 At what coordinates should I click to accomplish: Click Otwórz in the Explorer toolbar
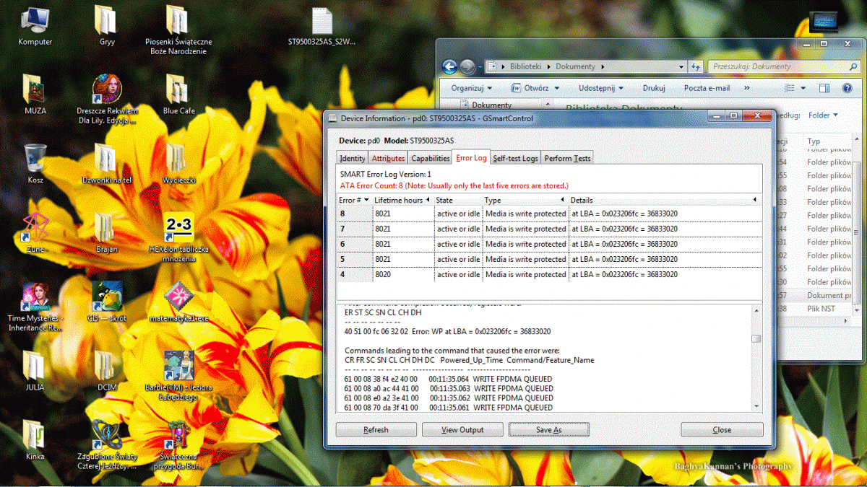[530, 88]
